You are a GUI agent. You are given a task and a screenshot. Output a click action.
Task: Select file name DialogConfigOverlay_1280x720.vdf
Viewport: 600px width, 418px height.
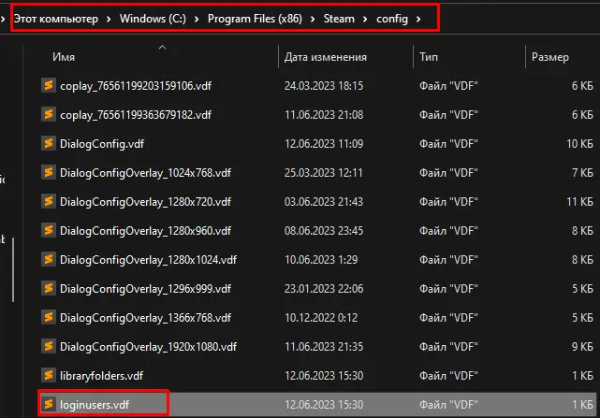tap(145, 202)
